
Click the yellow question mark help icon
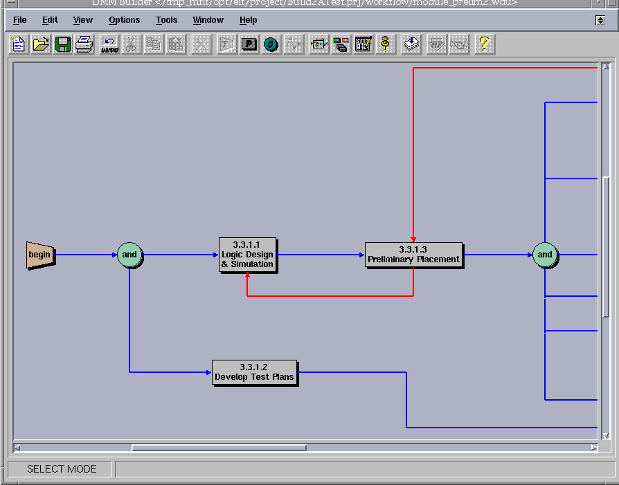click(x=484, y=45)
